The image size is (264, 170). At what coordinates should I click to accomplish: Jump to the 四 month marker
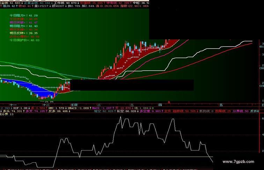(x=160, y=105)
